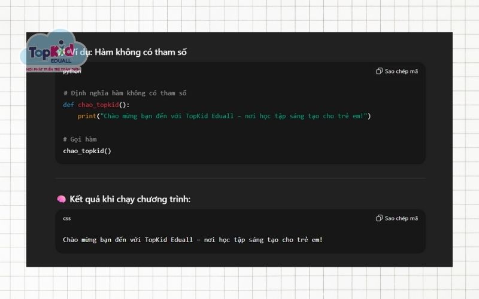Click the "def" keyword in the code
Image resolution: width=479 pixels, height=299 pixels.
click(x=68, y=105)
